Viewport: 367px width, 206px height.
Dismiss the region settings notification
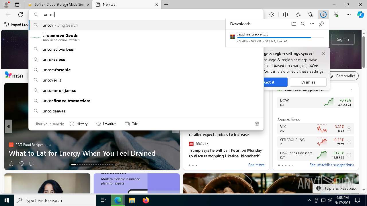(308, 82)
